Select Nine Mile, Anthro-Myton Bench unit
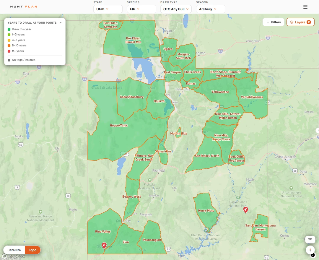This screenshot has width=319, height=260. pos(228,116)
